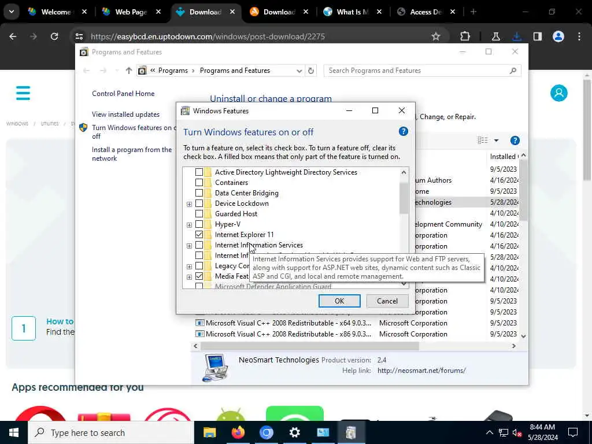Open Uptodown hamburger menu
This screenshot has width=592, height=444.
[23, 93]
